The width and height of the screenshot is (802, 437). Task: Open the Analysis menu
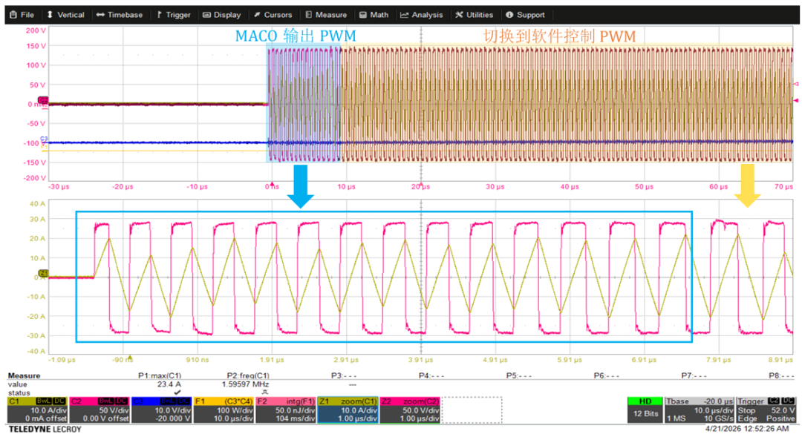[x=422, y=15]
